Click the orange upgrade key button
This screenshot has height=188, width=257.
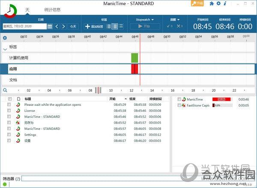tap(197, 3)
